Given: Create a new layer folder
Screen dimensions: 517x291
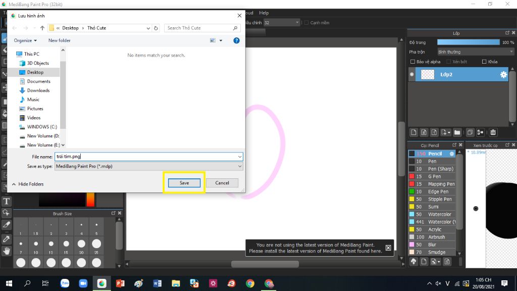Looking at the screenshot, I should pyautogui.click(x=457, y=132).
